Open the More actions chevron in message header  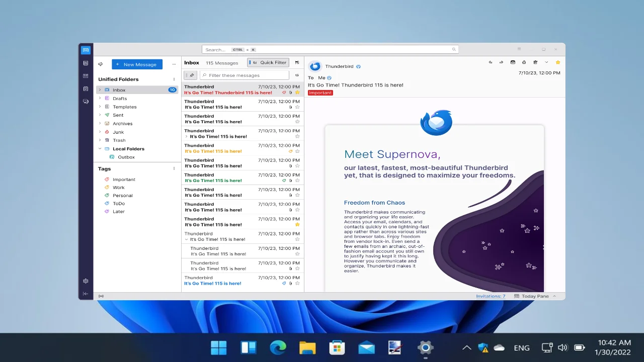click(547, 62)
